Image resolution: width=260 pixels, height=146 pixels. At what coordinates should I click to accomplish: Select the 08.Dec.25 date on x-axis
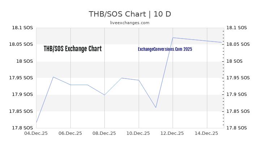click(104, 133)
